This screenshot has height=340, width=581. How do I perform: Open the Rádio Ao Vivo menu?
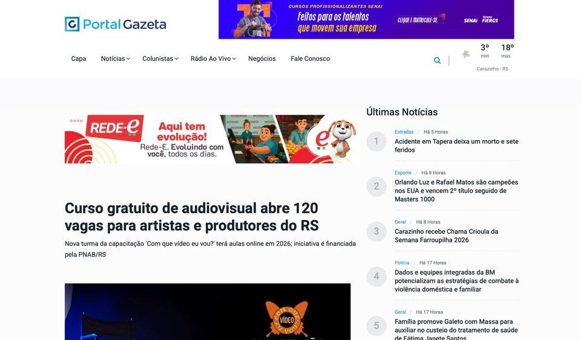coord(211,59)
